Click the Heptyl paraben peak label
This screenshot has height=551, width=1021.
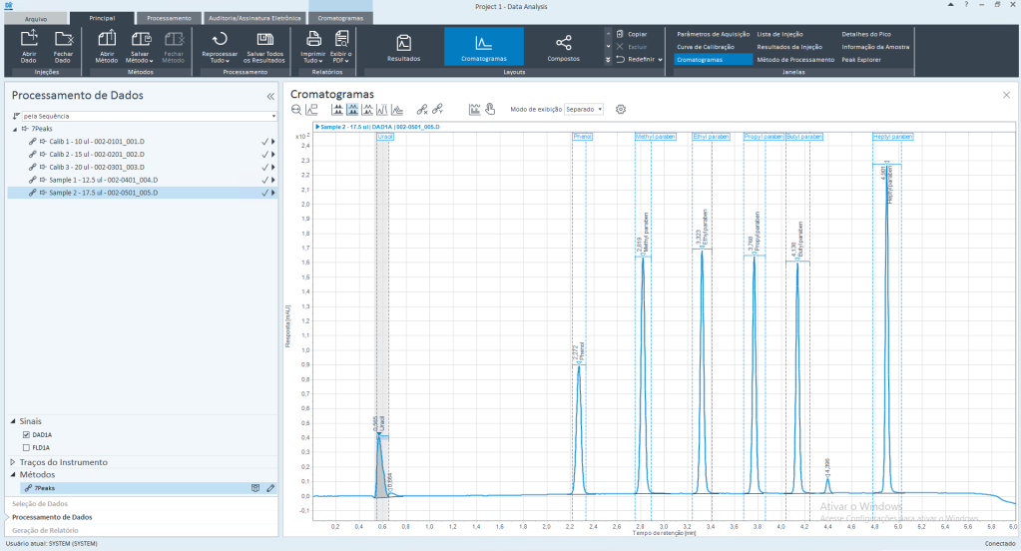coord(892,137)
